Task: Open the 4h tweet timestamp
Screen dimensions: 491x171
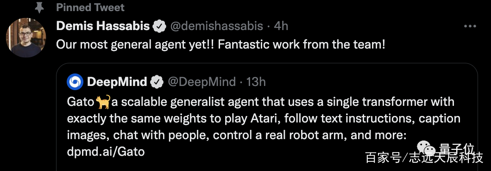Action: click(x=281, y=26)
